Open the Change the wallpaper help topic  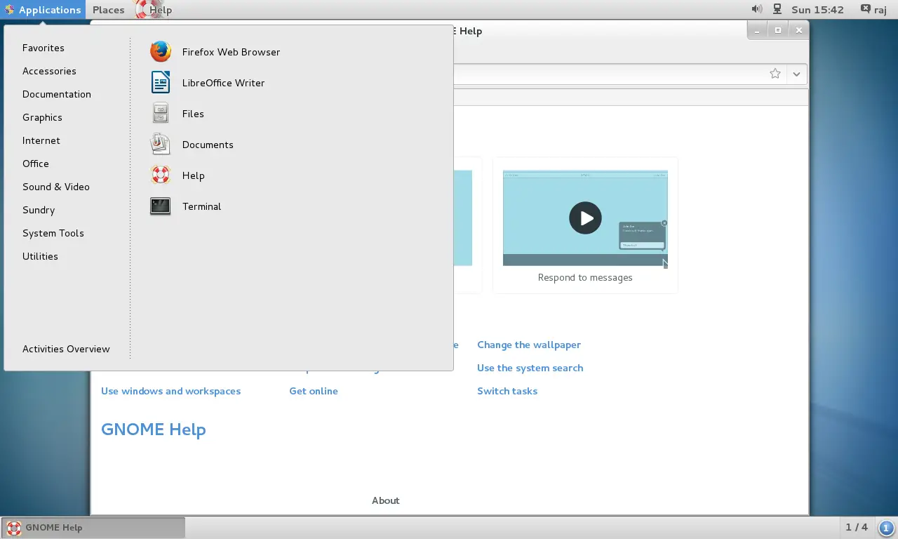pyautogui.click(x=529, y=345)
